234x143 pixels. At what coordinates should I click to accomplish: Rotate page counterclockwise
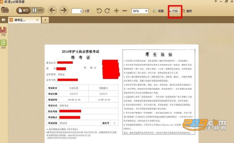[x=99, y=11]
